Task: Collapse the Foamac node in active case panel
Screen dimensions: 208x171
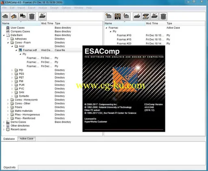Action: (106, 28)
